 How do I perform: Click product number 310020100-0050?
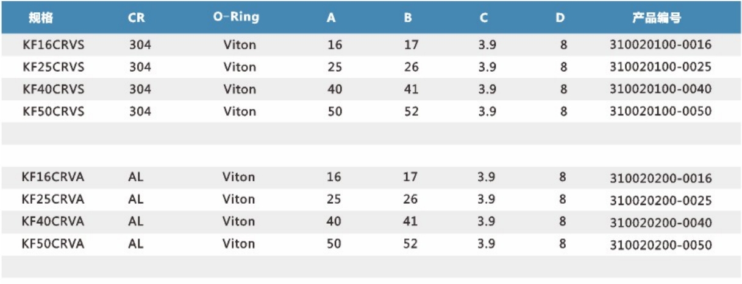coord(660,111)
